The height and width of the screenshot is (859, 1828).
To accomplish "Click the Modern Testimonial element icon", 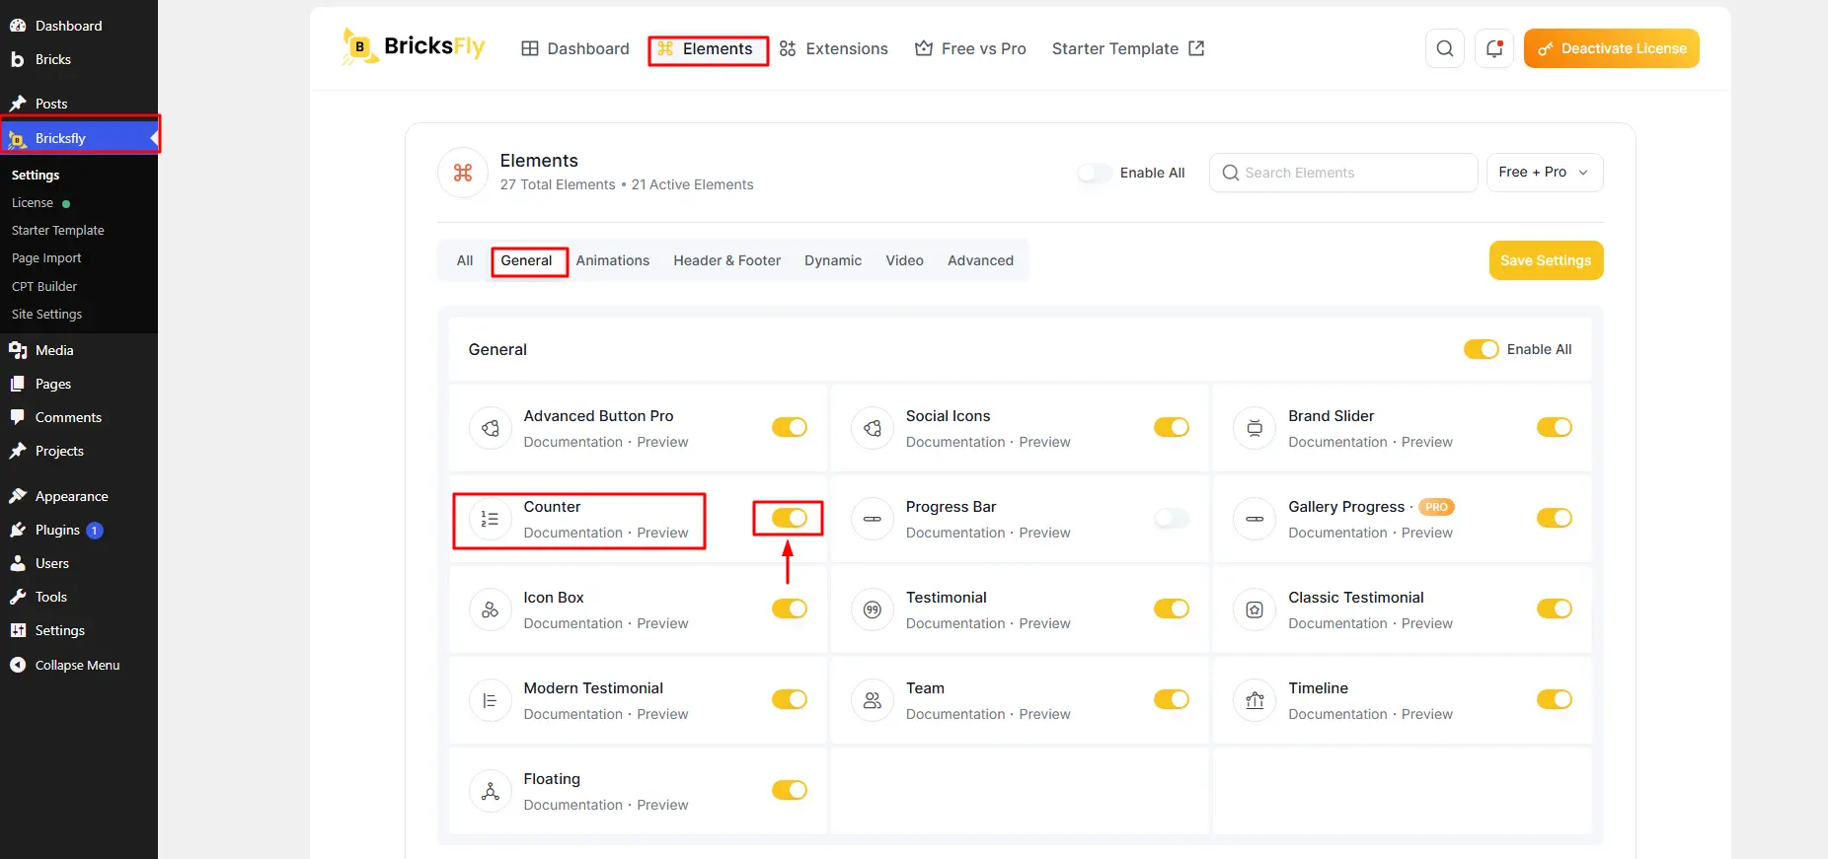I will [491, 700].
